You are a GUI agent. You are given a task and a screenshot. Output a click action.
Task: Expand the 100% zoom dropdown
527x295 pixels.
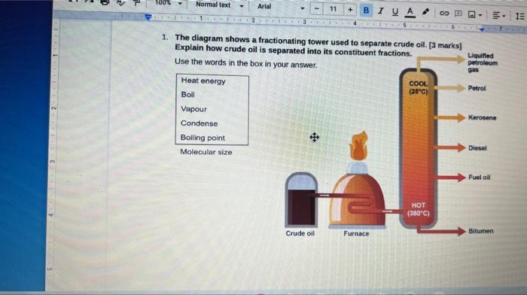coord(168,3)
